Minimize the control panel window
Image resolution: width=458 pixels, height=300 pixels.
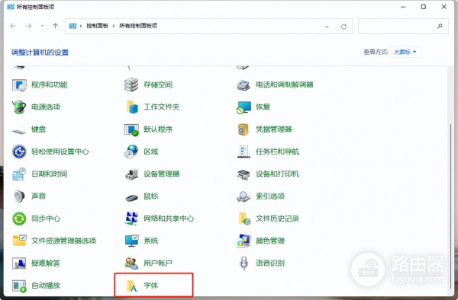(x=403, y=7)
